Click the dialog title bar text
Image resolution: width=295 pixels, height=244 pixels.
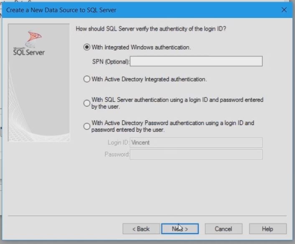(x=61, y=10)
